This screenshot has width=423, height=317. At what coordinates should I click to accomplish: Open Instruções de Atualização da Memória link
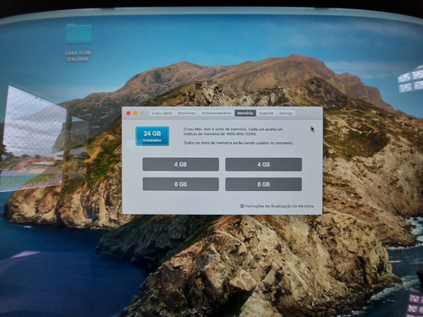click(x=279, y=206)
